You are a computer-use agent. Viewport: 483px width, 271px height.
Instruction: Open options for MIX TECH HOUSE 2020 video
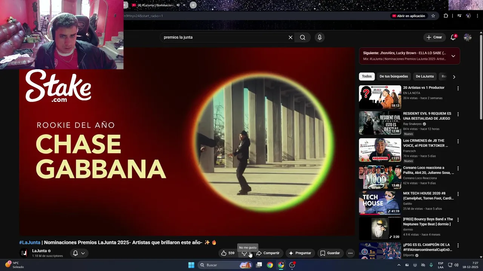458,194
